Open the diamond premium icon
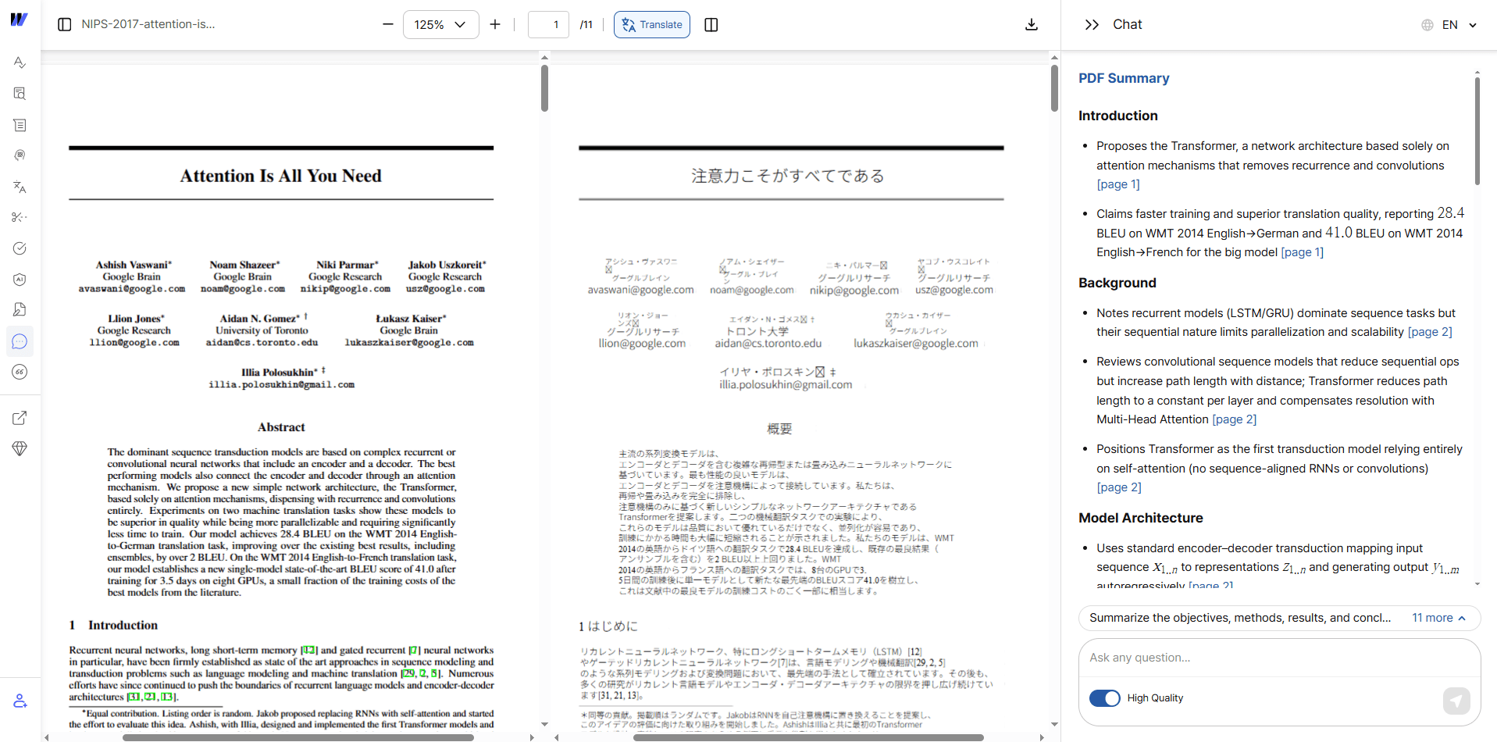Image resolution: width=1497 pixels, height=742 pixels. pos(20,448)
